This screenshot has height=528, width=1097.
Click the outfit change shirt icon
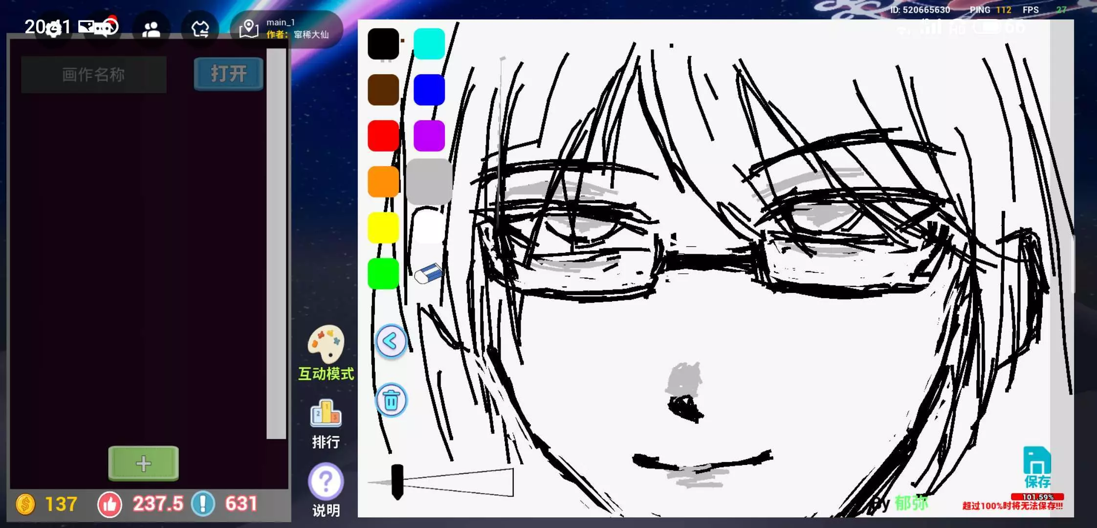(x=200, y=29)
